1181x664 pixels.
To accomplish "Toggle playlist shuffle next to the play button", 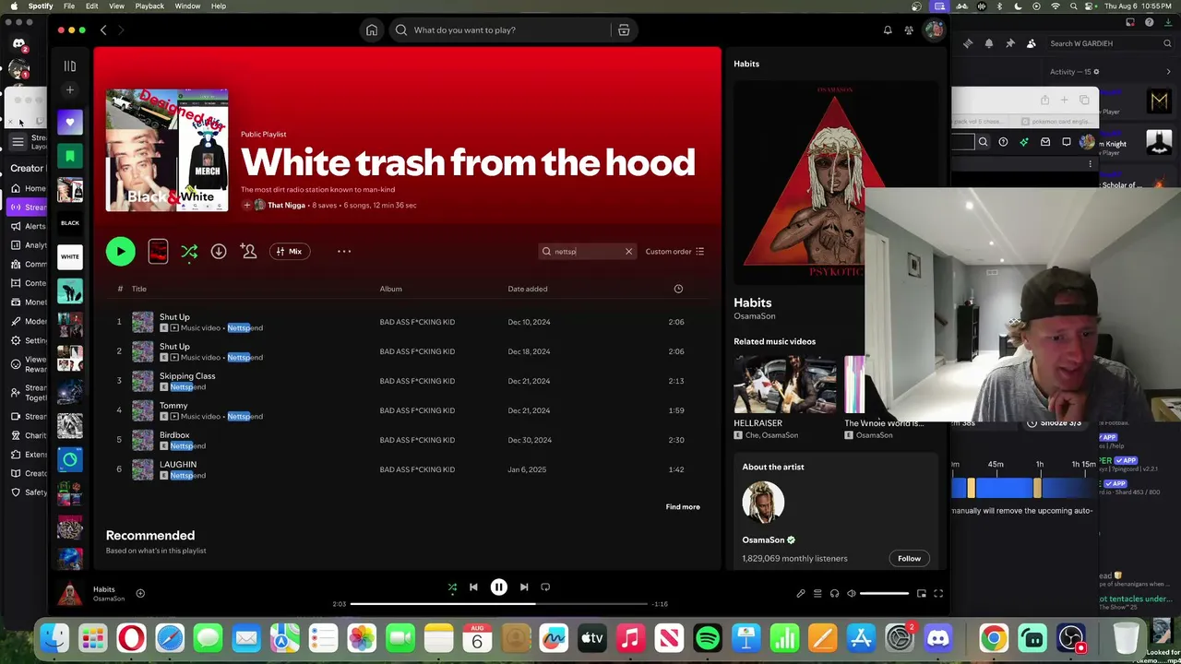I will pos(189,251).
